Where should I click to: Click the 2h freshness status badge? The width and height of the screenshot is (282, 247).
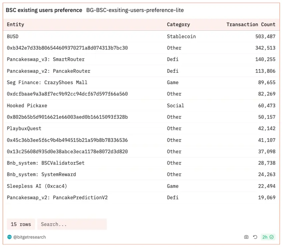click(268, 237)
